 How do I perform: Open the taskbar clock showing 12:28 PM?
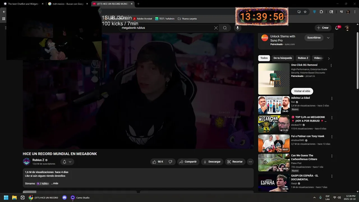click(x=349, y=198)
